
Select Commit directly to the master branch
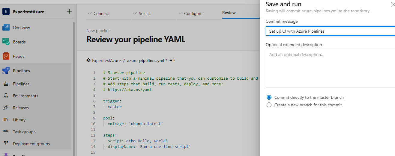pyautogui.click(x=269, y=97)
